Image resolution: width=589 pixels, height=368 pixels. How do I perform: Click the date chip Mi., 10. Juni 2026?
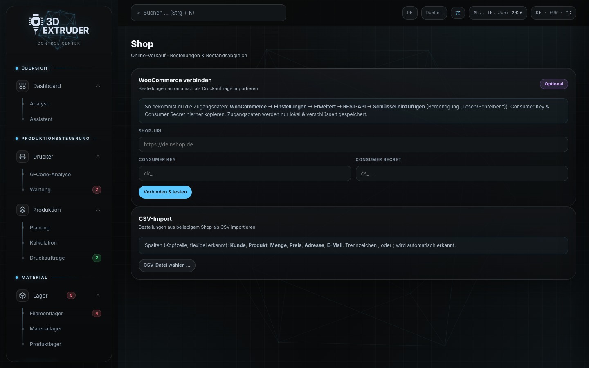tap(498, 13)
